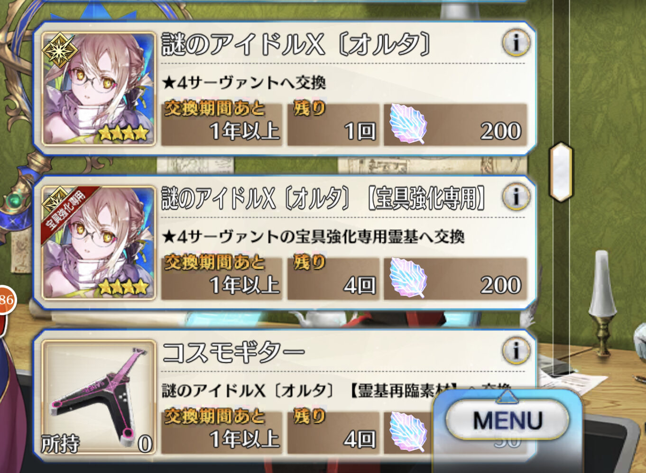Click the leaf currency icon in first row

(408, 124)
